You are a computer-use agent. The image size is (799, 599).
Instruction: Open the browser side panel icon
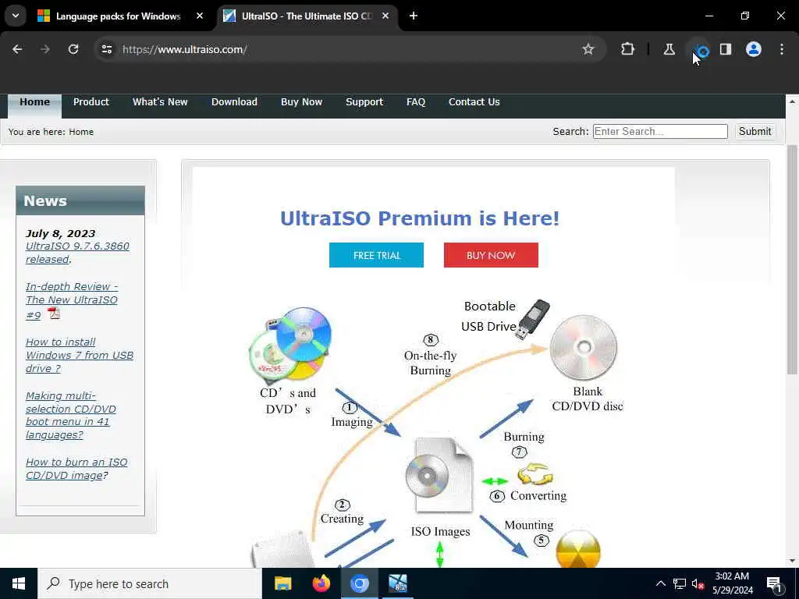click(x=726, y=49)
